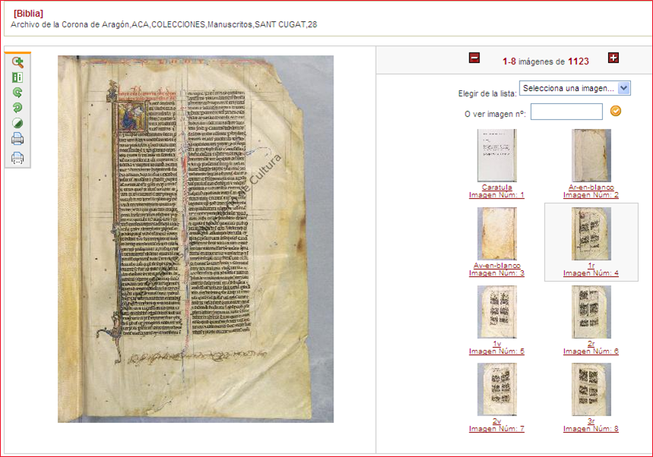
Task: Go to previous images with red minus button
Action: click(475, 58)
